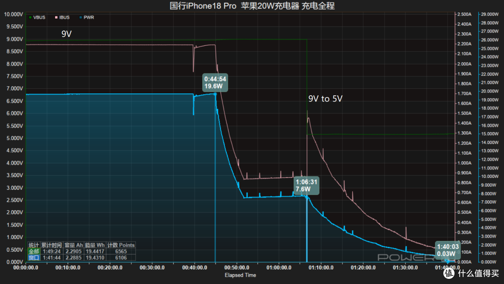The image size is (504, 284).
Task: Click the 1:49:24 total time cell
Action: click(x=51, y=251)
